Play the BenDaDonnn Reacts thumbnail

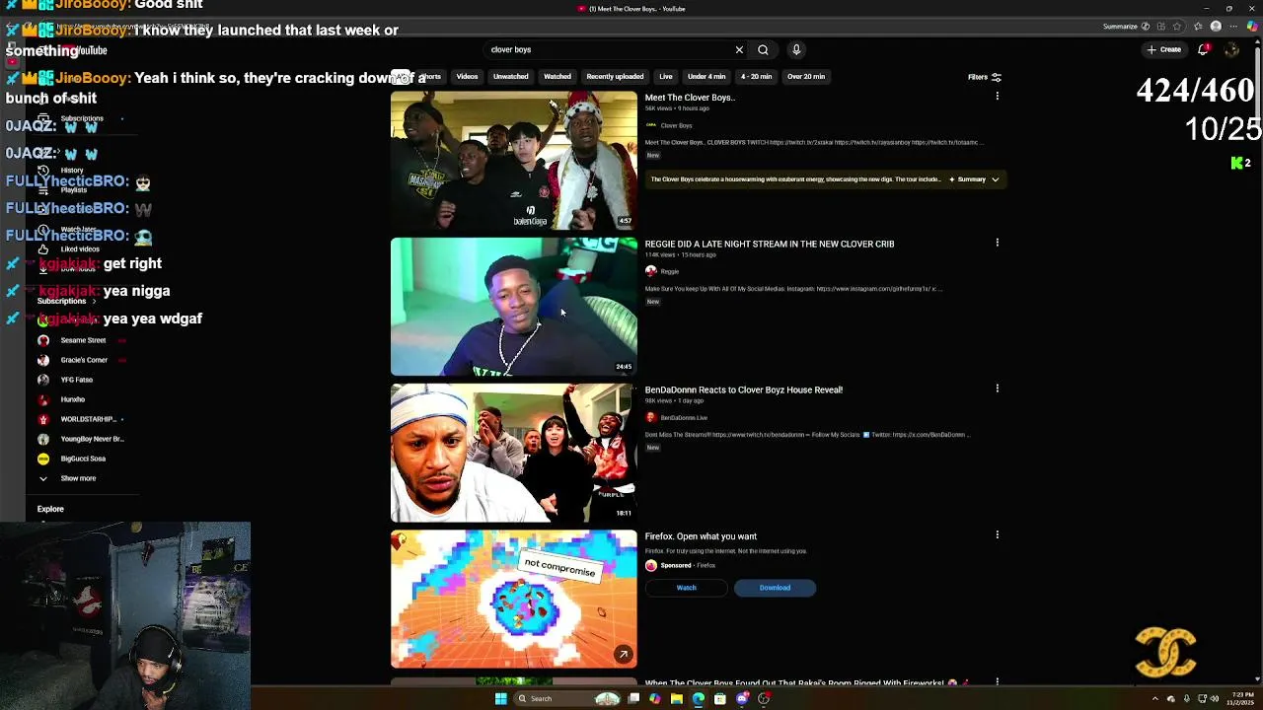tap(514, 453)
